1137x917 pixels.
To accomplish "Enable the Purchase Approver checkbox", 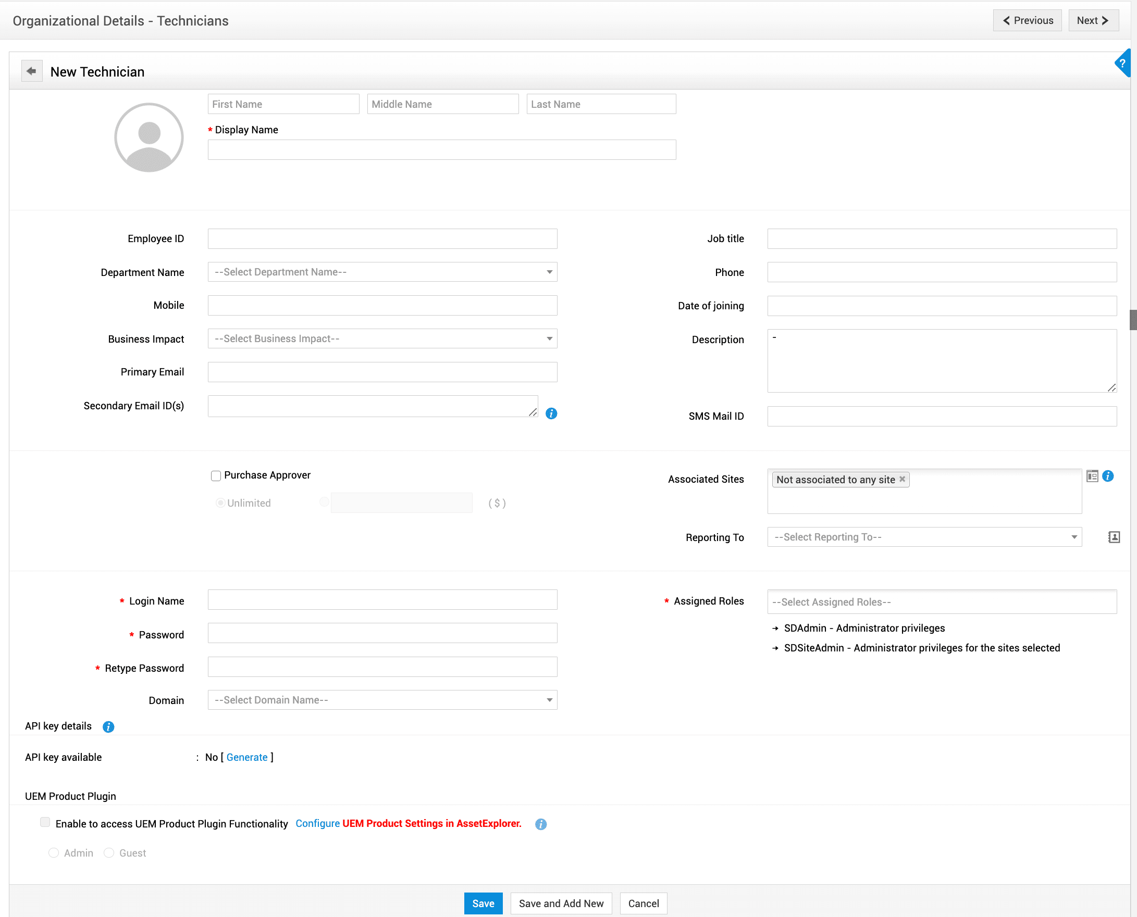I will 216,476.
